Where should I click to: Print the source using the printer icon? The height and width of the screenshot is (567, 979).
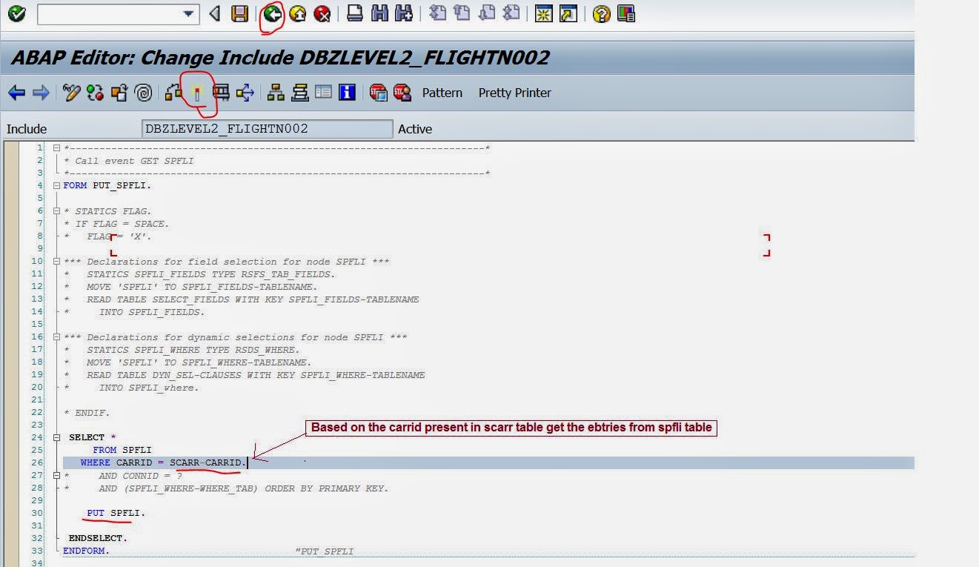355,13
